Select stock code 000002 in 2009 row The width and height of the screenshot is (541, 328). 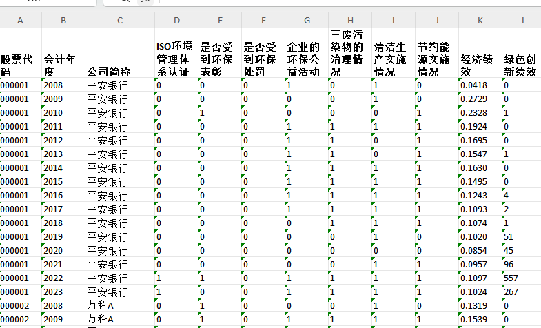[21, 319]
